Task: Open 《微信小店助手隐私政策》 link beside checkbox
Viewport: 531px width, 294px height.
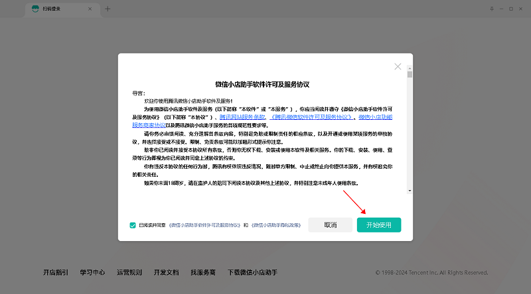Action: (x=275, y=225)
